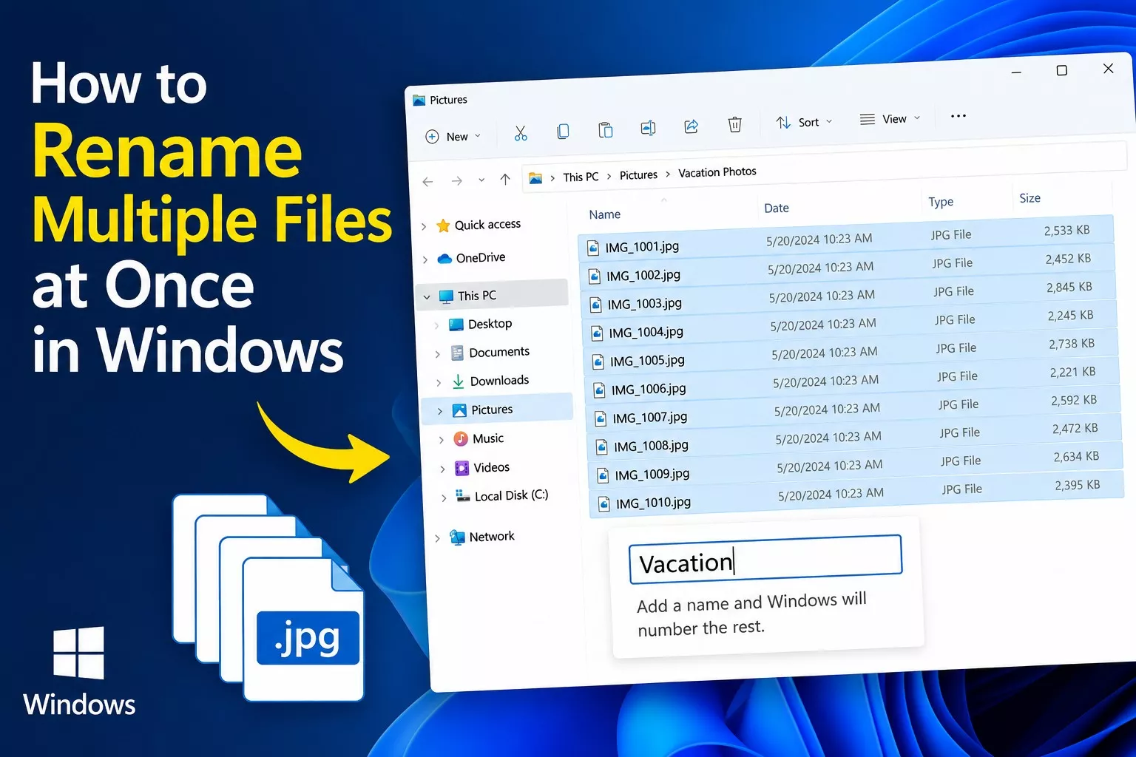Go back with the left arrow

click(x=427, y=181)
